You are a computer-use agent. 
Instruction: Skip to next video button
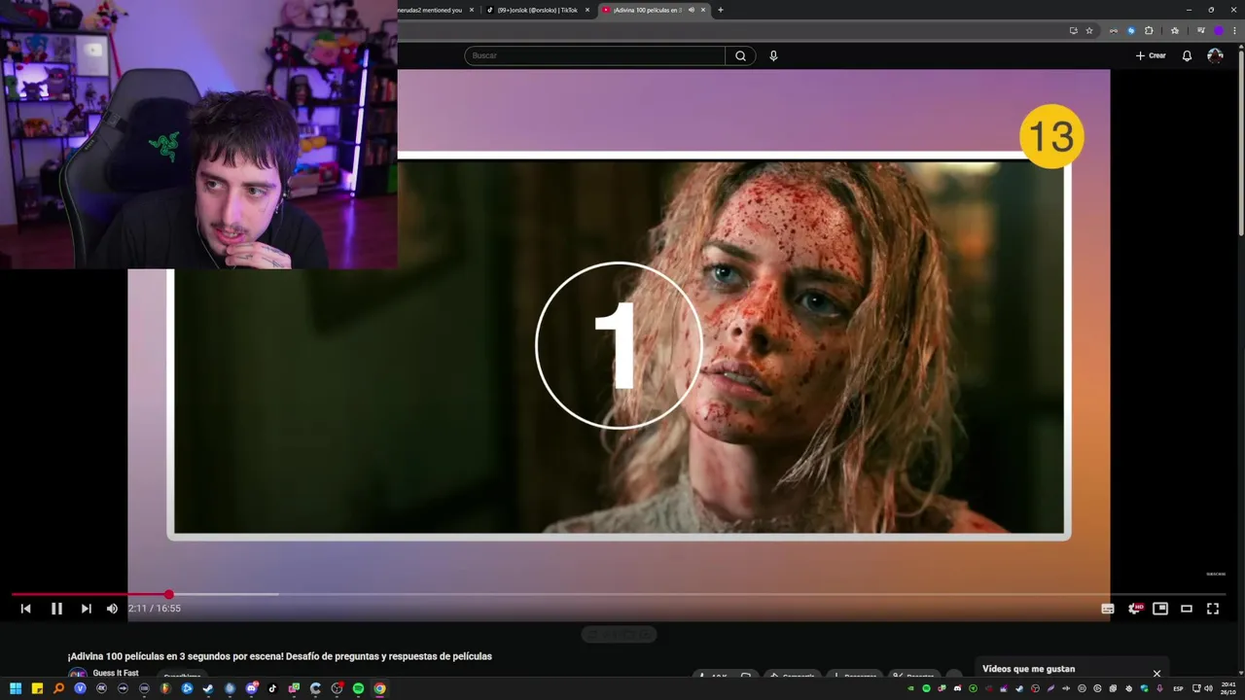(x=86, y=609)
